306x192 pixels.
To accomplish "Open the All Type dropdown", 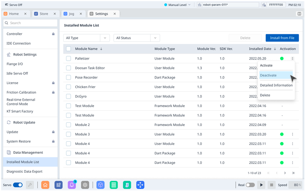I will (x=86, y=38).
